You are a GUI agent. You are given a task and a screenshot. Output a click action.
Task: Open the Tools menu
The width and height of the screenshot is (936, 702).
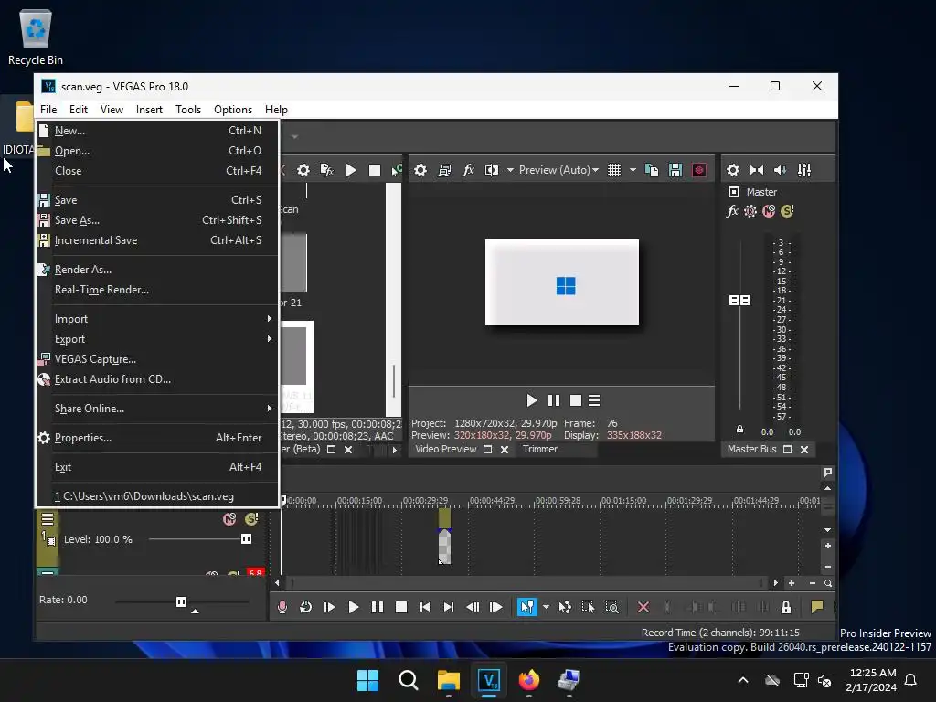(x=188, y=110)
